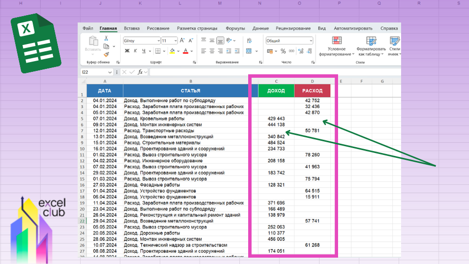Screen dimensions: 469x264
Task: Click the Select All corner triangle
Action: pos(84,81)
